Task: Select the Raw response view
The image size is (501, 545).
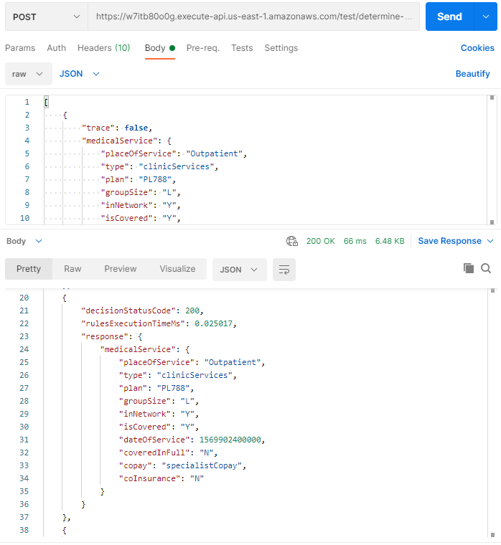Action: (72, 269)
